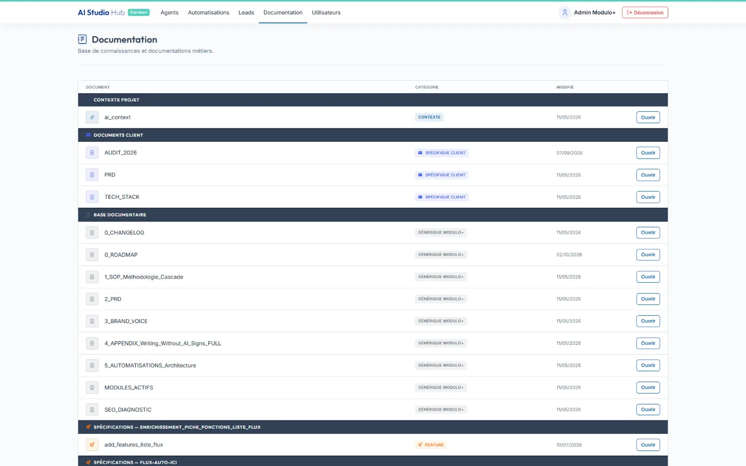Click the AI Studio Hub logo link
This screenshot has width=746, height=466.
101,12
